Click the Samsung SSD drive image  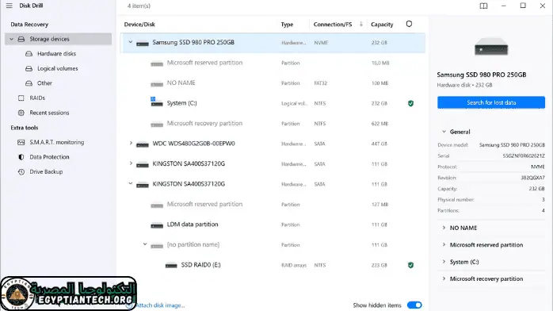pyautogui.click(x=491, y=47)
